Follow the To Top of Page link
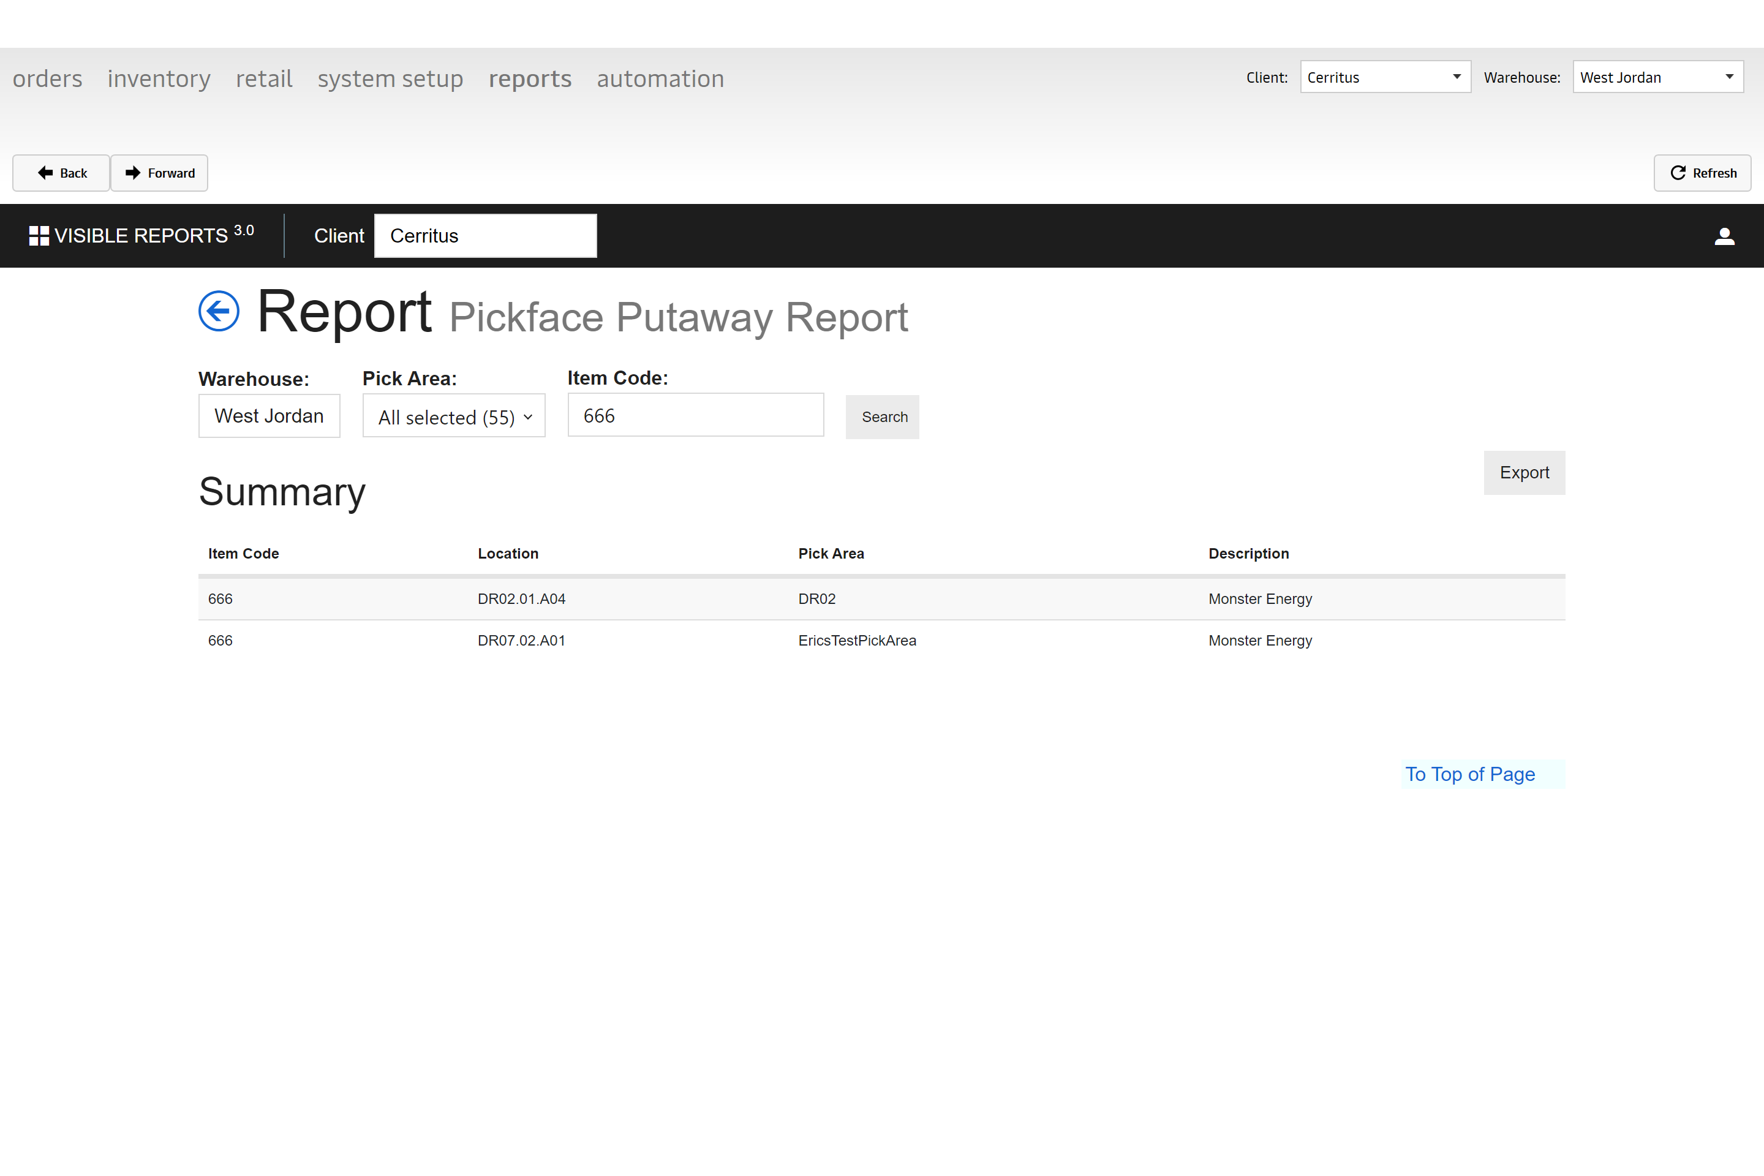This screenshot has width=1764, height=1176. pyautogui.click(x=1469, y=774)
